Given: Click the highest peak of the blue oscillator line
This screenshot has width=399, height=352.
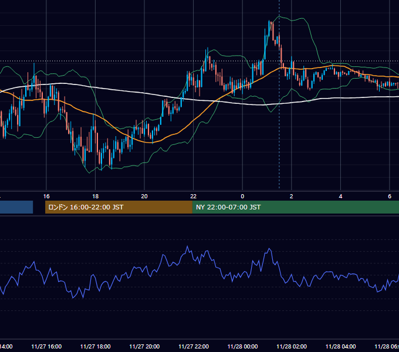Looking at the screenshot, I should coord(188,246).
